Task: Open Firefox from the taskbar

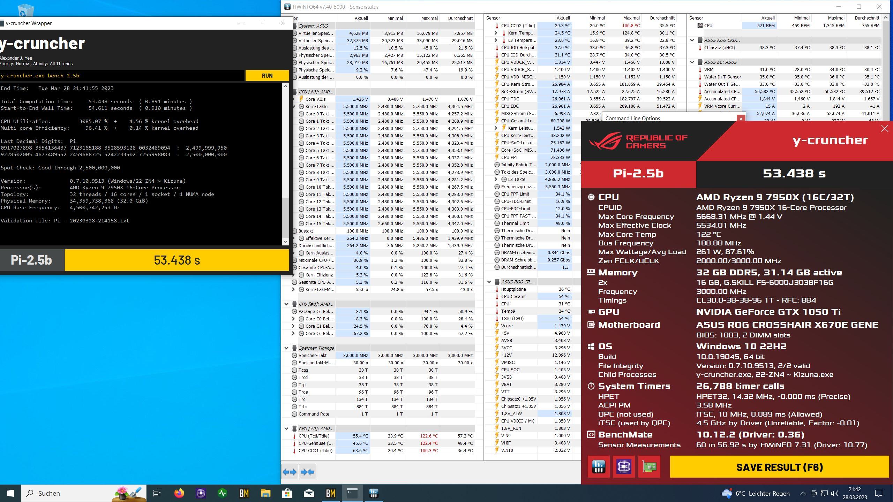Action: pyautogui.click(x=179, y=493)
